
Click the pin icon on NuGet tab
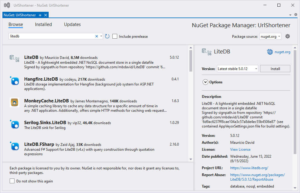pyautogui.click(x=40, y=15)
